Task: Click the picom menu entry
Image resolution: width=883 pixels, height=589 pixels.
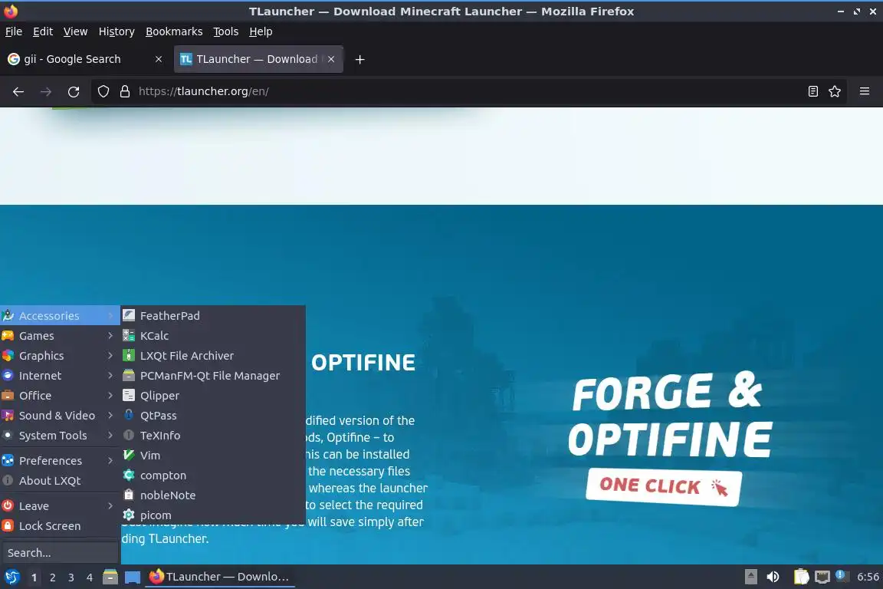Action: (x=213, y=515)
